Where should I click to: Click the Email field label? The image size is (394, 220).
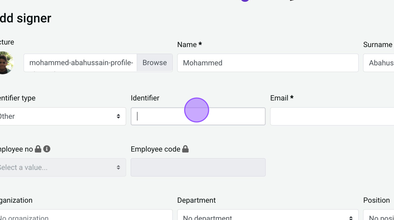[279, 98]
